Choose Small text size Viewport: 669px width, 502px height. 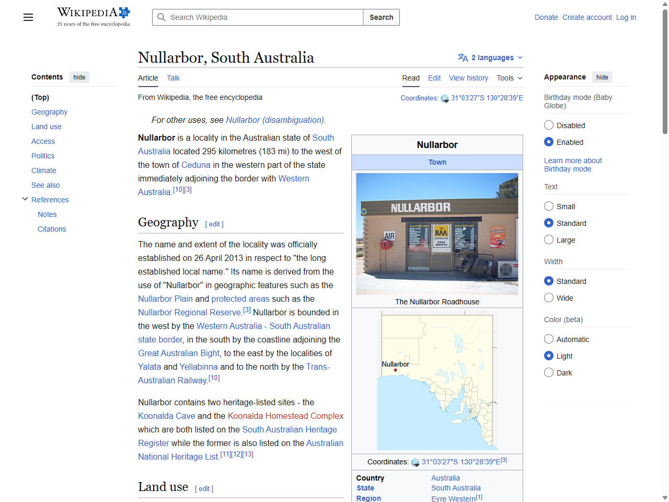pyautogui.click(x=549, y=206)
